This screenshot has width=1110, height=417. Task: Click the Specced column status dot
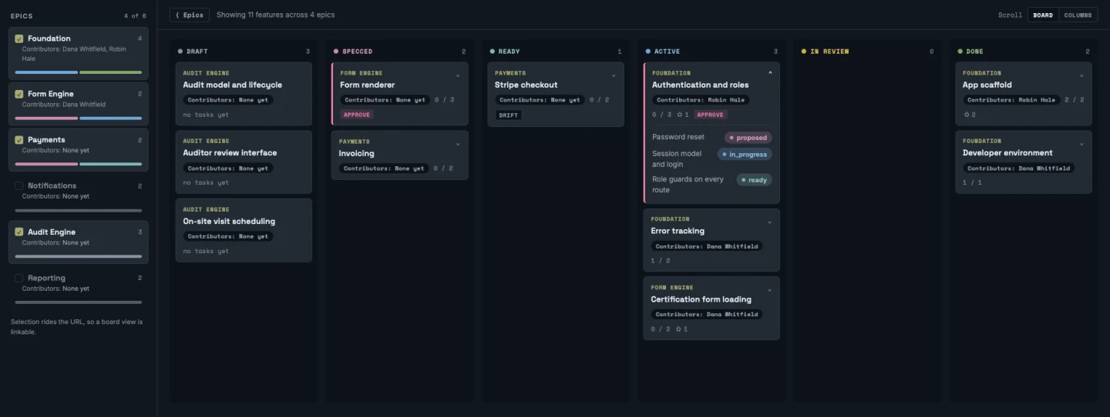(x=336, y=52)
